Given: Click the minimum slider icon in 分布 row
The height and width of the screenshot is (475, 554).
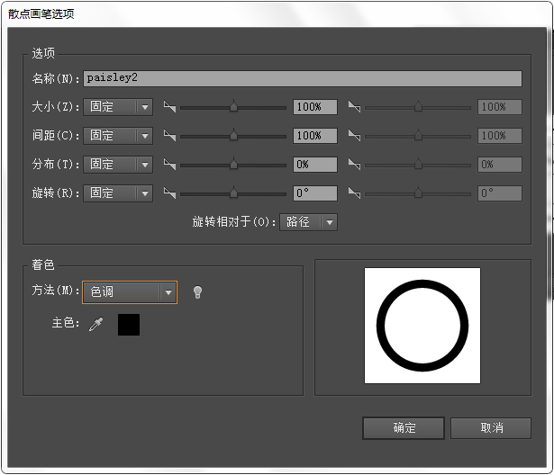Looking at the screenshot, I should coord(169,165).
